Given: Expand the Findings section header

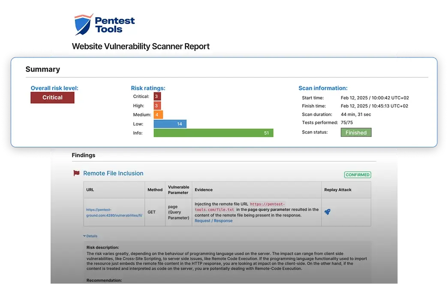Looking at the screenshot, I should 83,155.
